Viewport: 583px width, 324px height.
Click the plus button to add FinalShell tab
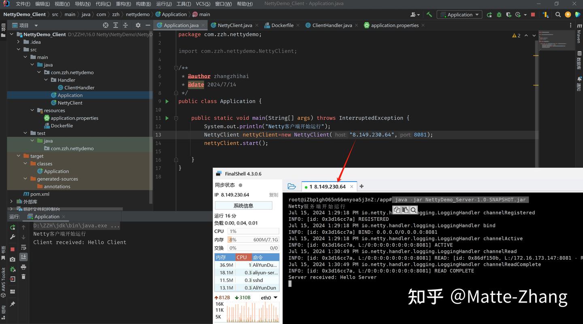click(x=362, y=186)
